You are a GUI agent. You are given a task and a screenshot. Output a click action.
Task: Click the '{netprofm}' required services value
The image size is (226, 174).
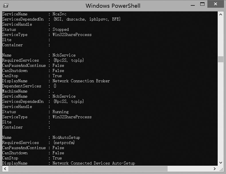tap(64, 143)
